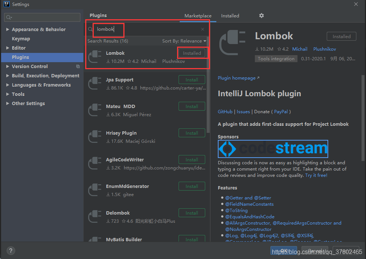
Task: Click the settings search magnifier icon
Action: (x=9, y=17)
